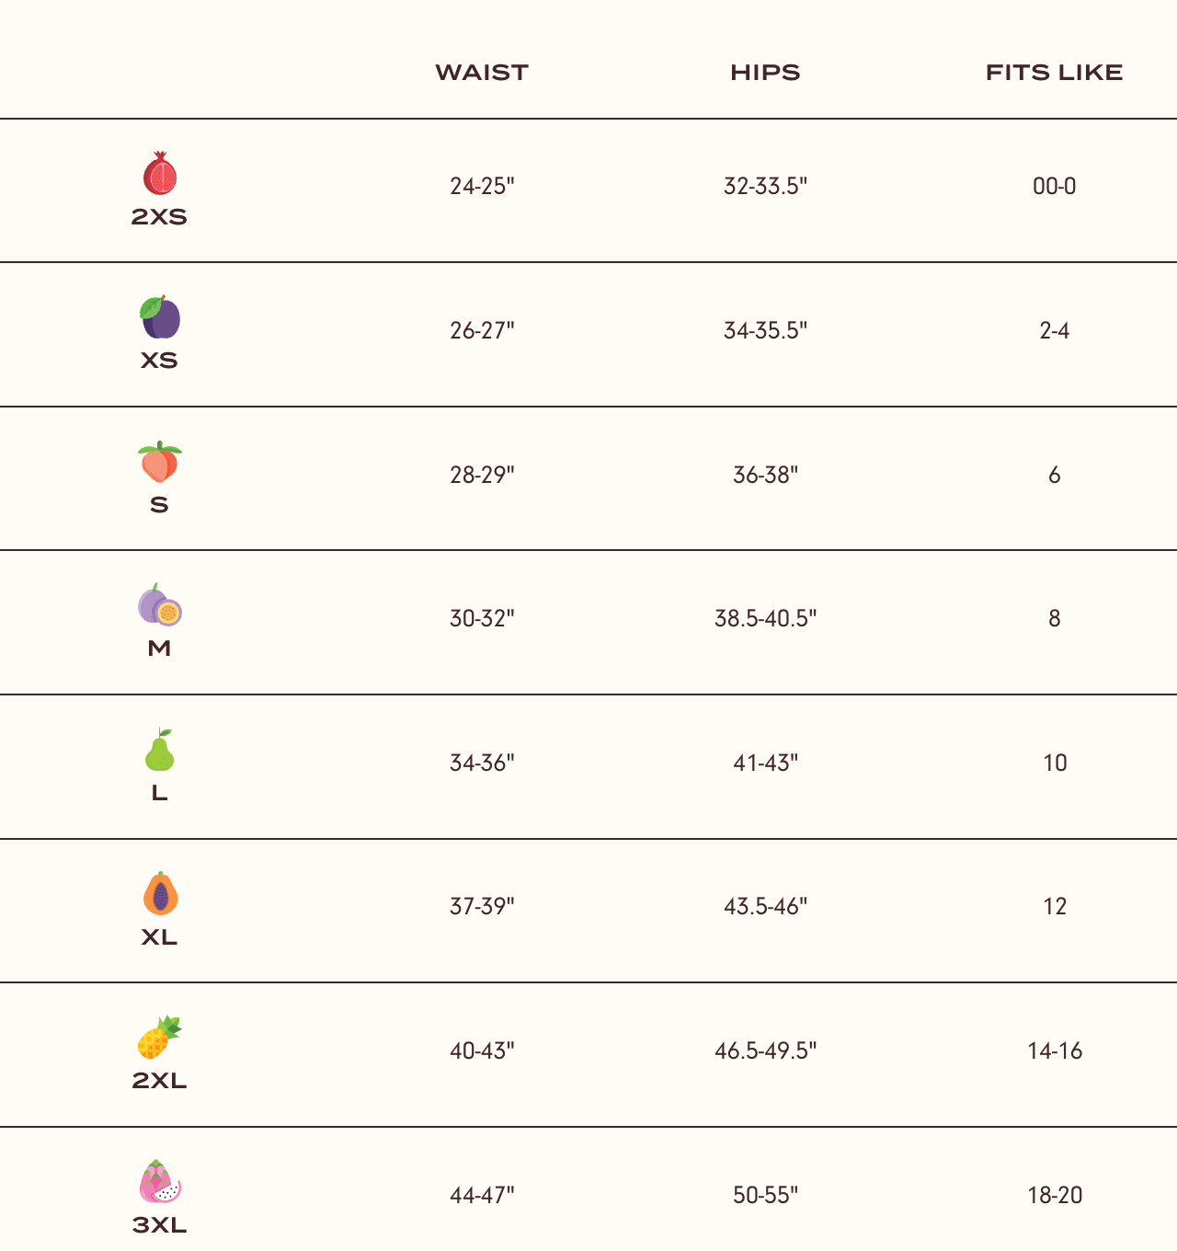The width and height of the screenshot is (1177, 1251).
Task: Click the peach icon for size S
Action: click(x=160, y=462)
